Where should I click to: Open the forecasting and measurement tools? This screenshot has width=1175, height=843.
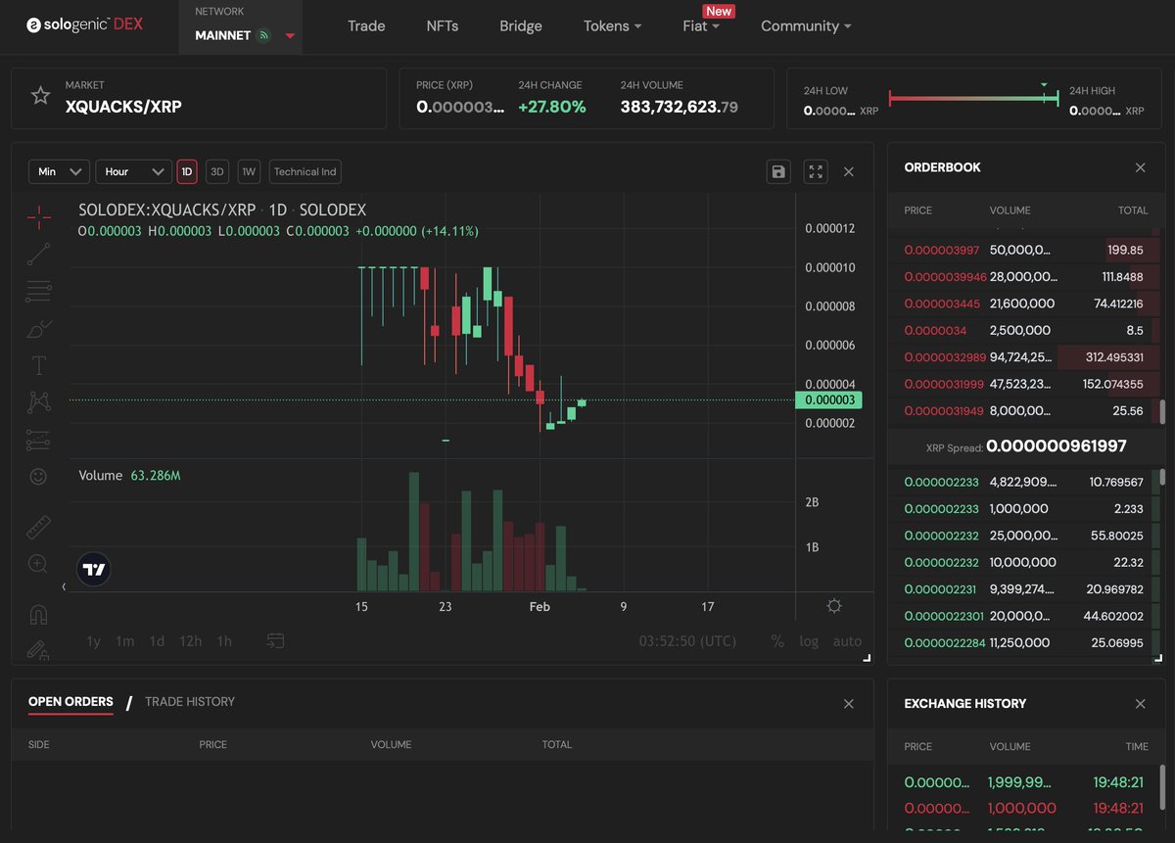point(39,441)
